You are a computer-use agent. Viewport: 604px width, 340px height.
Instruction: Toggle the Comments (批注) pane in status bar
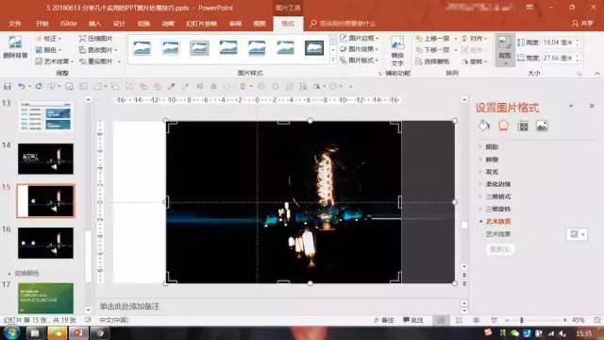point(413,320)
